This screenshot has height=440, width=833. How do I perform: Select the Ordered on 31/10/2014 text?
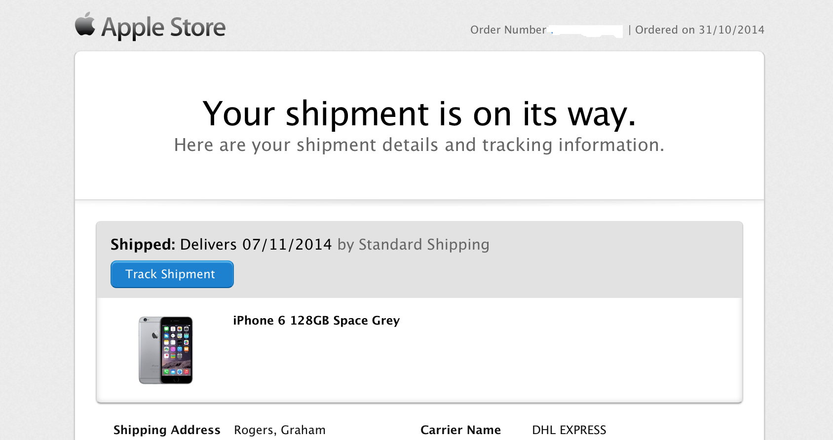[700, 30]
